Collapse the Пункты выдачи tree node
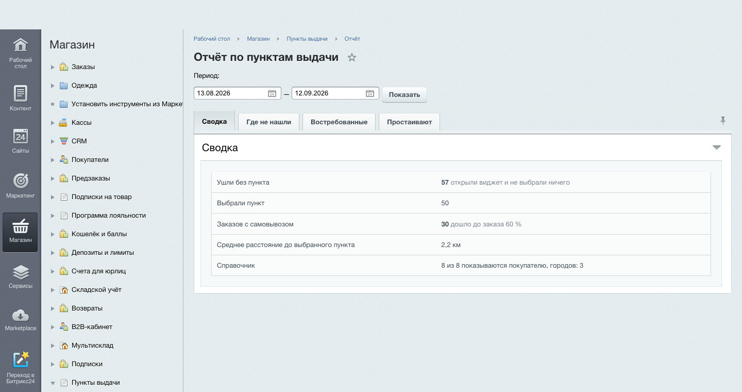The width and height of the screenshot is (742, 392). (53, 383)
